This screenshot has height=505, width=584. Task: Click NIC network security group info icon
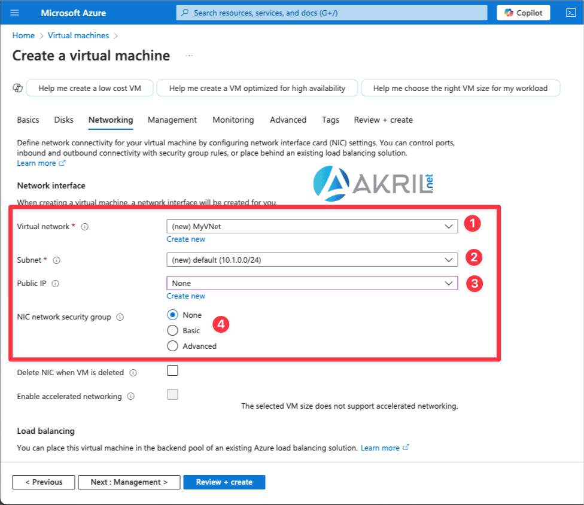(x=120, y=317)
